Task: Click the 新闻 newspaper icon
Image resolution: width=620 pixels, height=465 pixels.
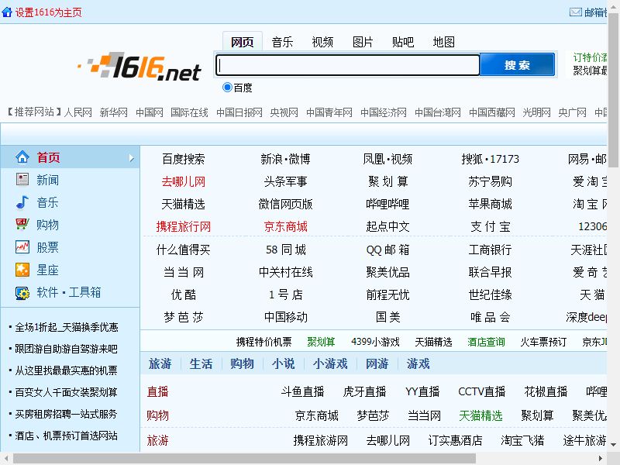Action: pyautogui.click(x=22, y=180)
